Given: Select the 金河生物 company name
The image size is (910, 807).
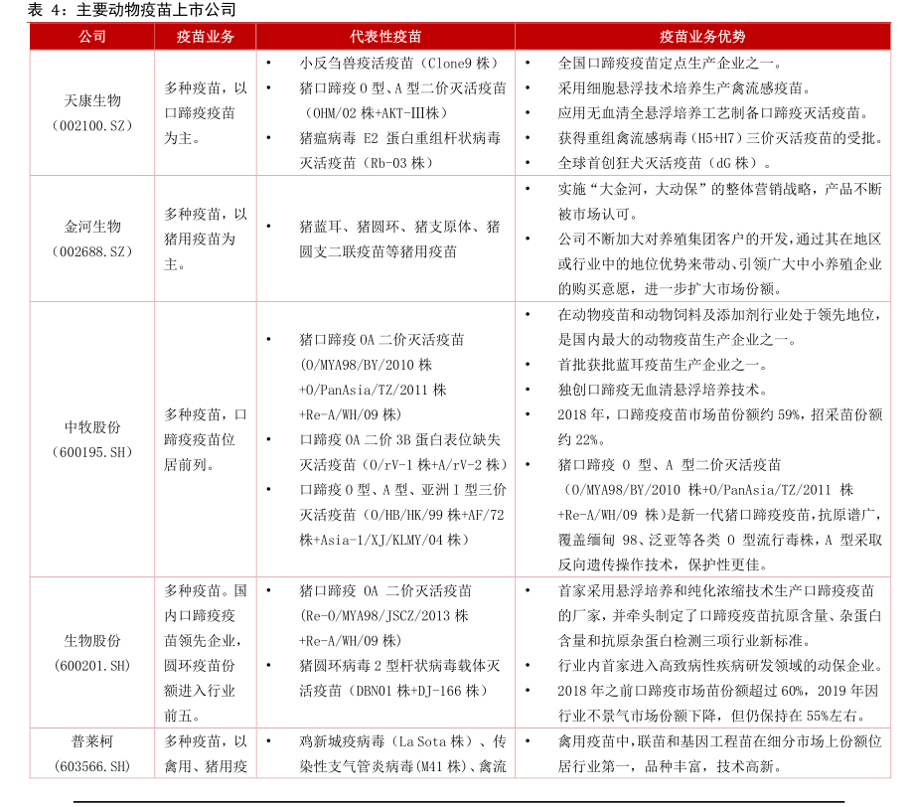Looking at the screenshot, I should (91, 227).
